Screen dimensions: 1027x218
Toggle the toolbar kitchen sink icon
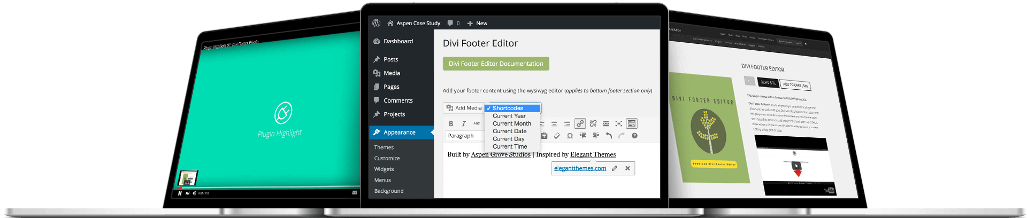point(632,123)
